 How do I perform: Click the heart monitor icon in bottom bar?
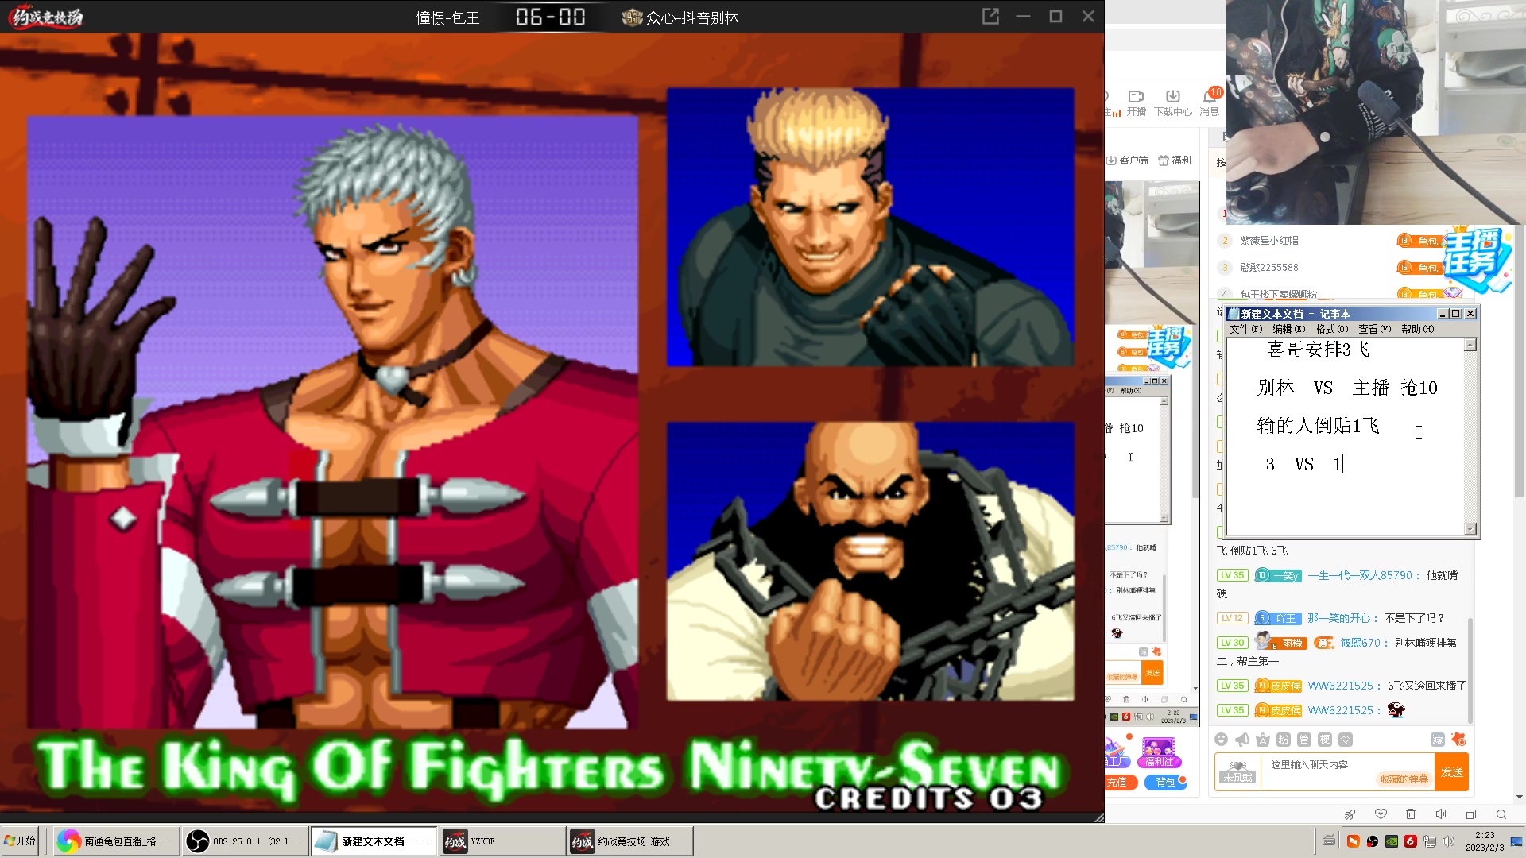tap(1381, 814)
